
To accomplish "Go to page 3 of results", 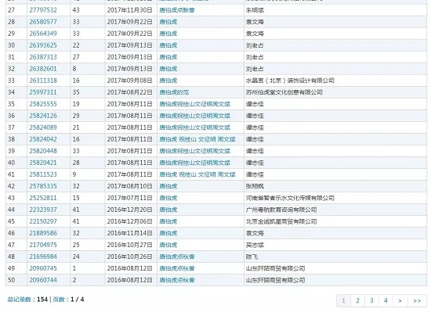I will [371, 301].
